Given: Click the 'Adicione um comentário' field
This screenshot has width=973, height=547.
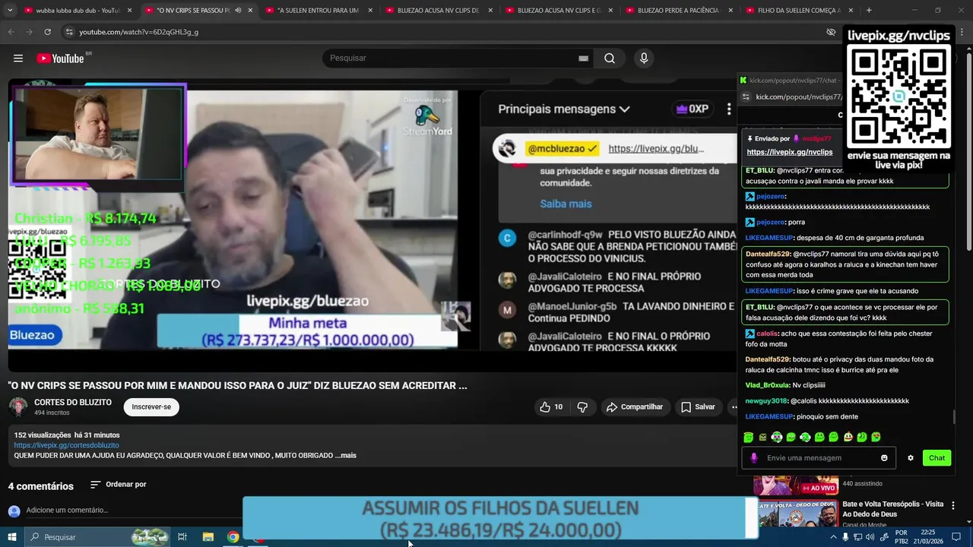Looking at the screenshot, I should tap(67, 511).
